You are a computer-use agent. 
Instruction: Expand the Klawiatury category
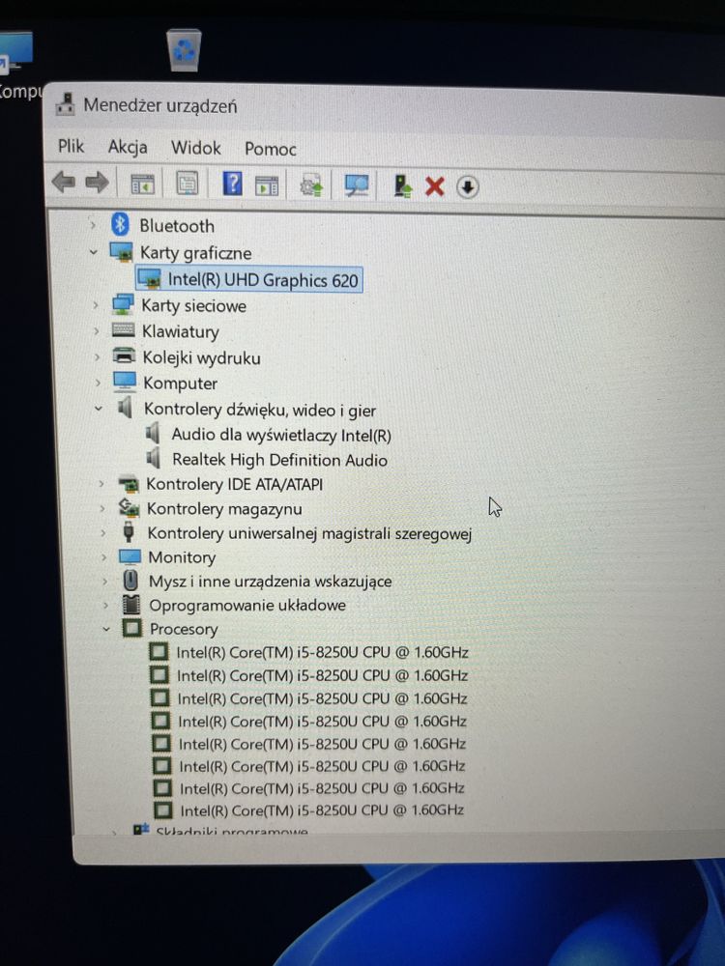coord(96,330)
